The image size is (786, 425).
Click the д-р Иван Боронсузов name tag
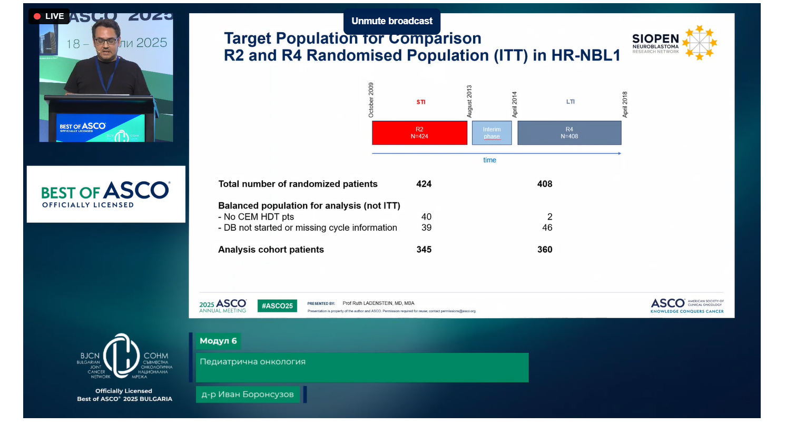(x=248, y=394)
